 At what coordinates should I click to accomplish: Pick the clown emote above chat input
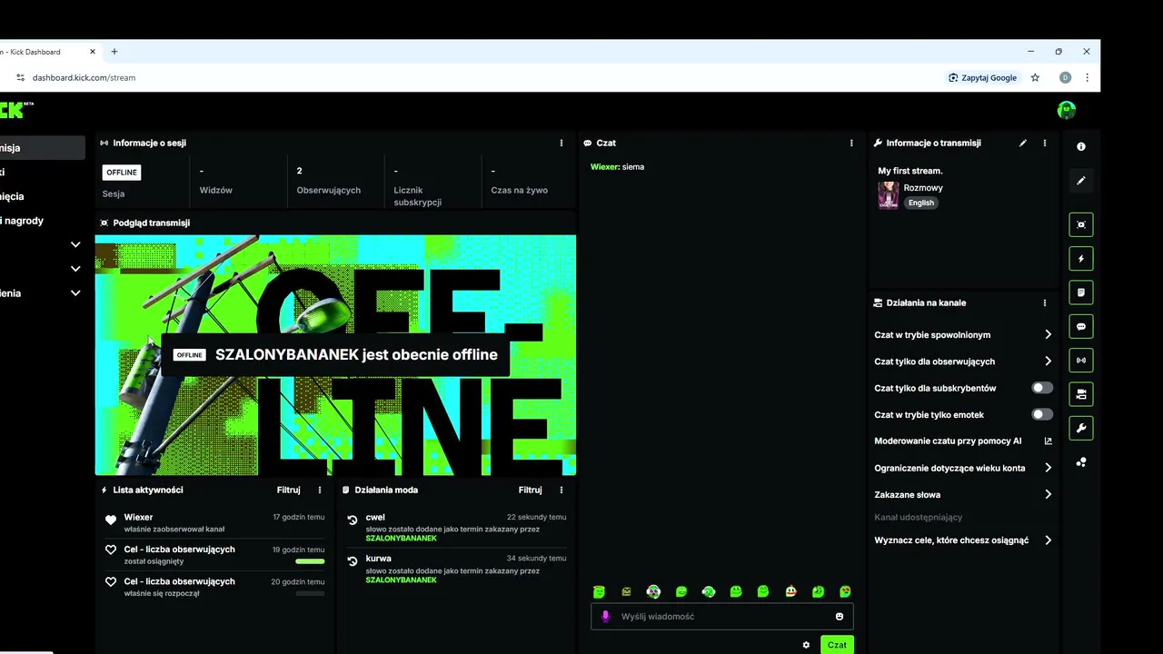(x=790, y=591)
